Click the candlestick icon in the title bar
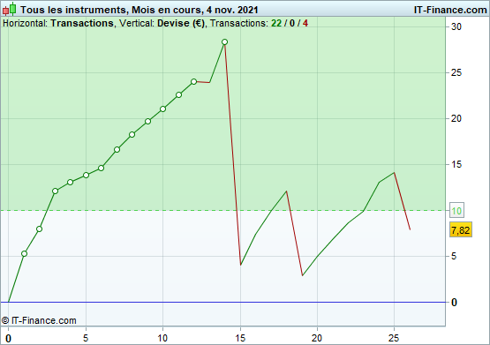This screenshot has height=345, width=490. point(9,9)
